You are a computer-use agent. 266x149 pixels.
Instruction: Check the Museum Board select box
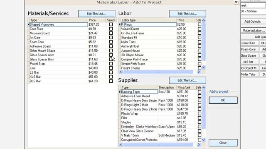pyautogui.click(x=111, y=33)
